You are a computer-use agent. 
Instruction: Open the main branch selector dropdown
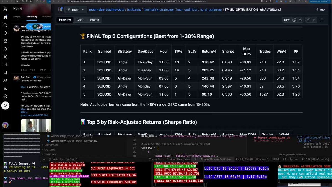(76, 9)
